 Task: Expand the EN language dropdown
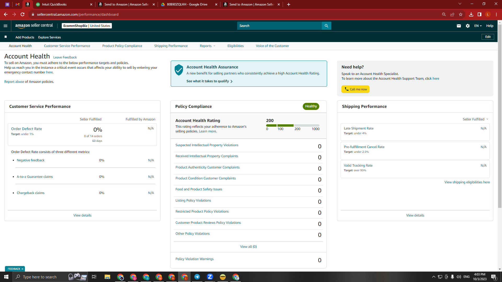478,26
